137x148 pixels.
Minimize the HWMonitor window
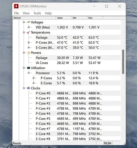(x=94, y=6)
